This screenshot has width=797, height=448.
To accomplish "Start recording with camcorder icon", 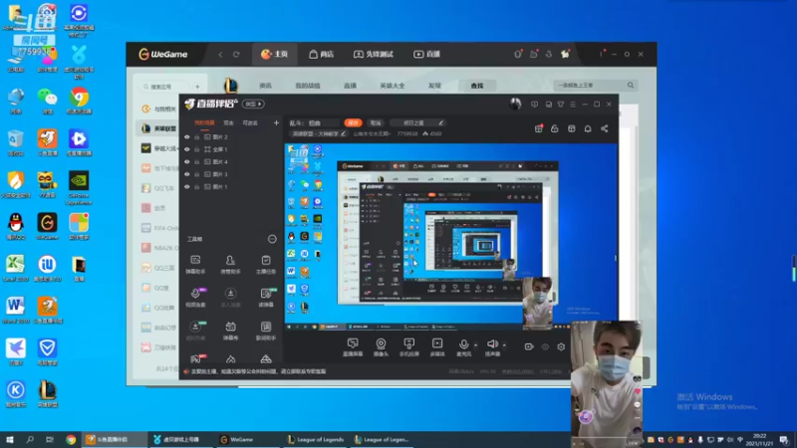I will (x=529, y=346).
